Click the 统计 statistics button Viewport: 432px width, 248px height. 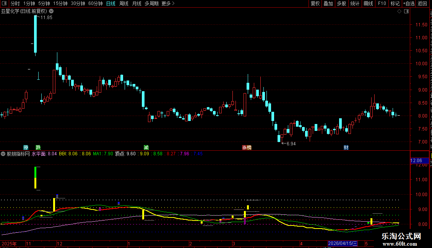point(354,3)
